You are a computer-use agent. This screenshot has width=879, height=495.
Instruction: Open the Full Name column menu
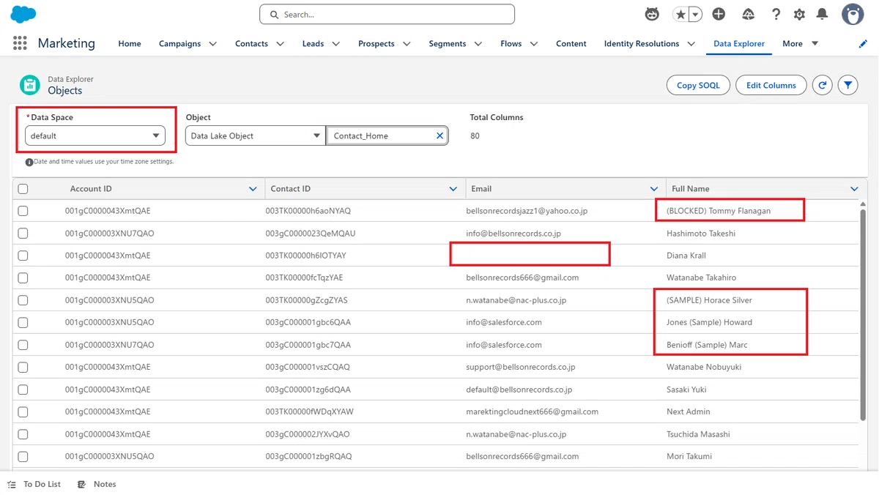click(854, 189)
